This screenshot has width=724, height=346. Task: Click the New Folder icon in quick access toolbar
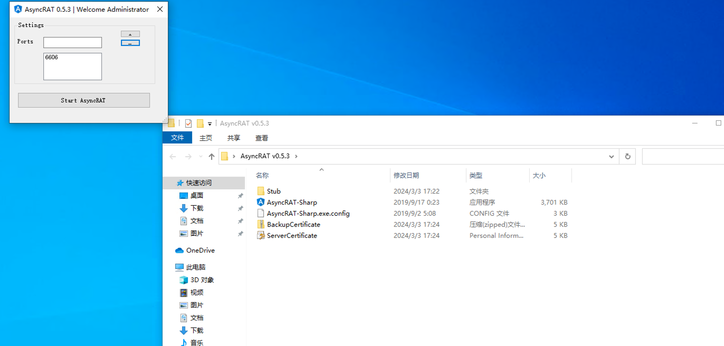(200, 123)
